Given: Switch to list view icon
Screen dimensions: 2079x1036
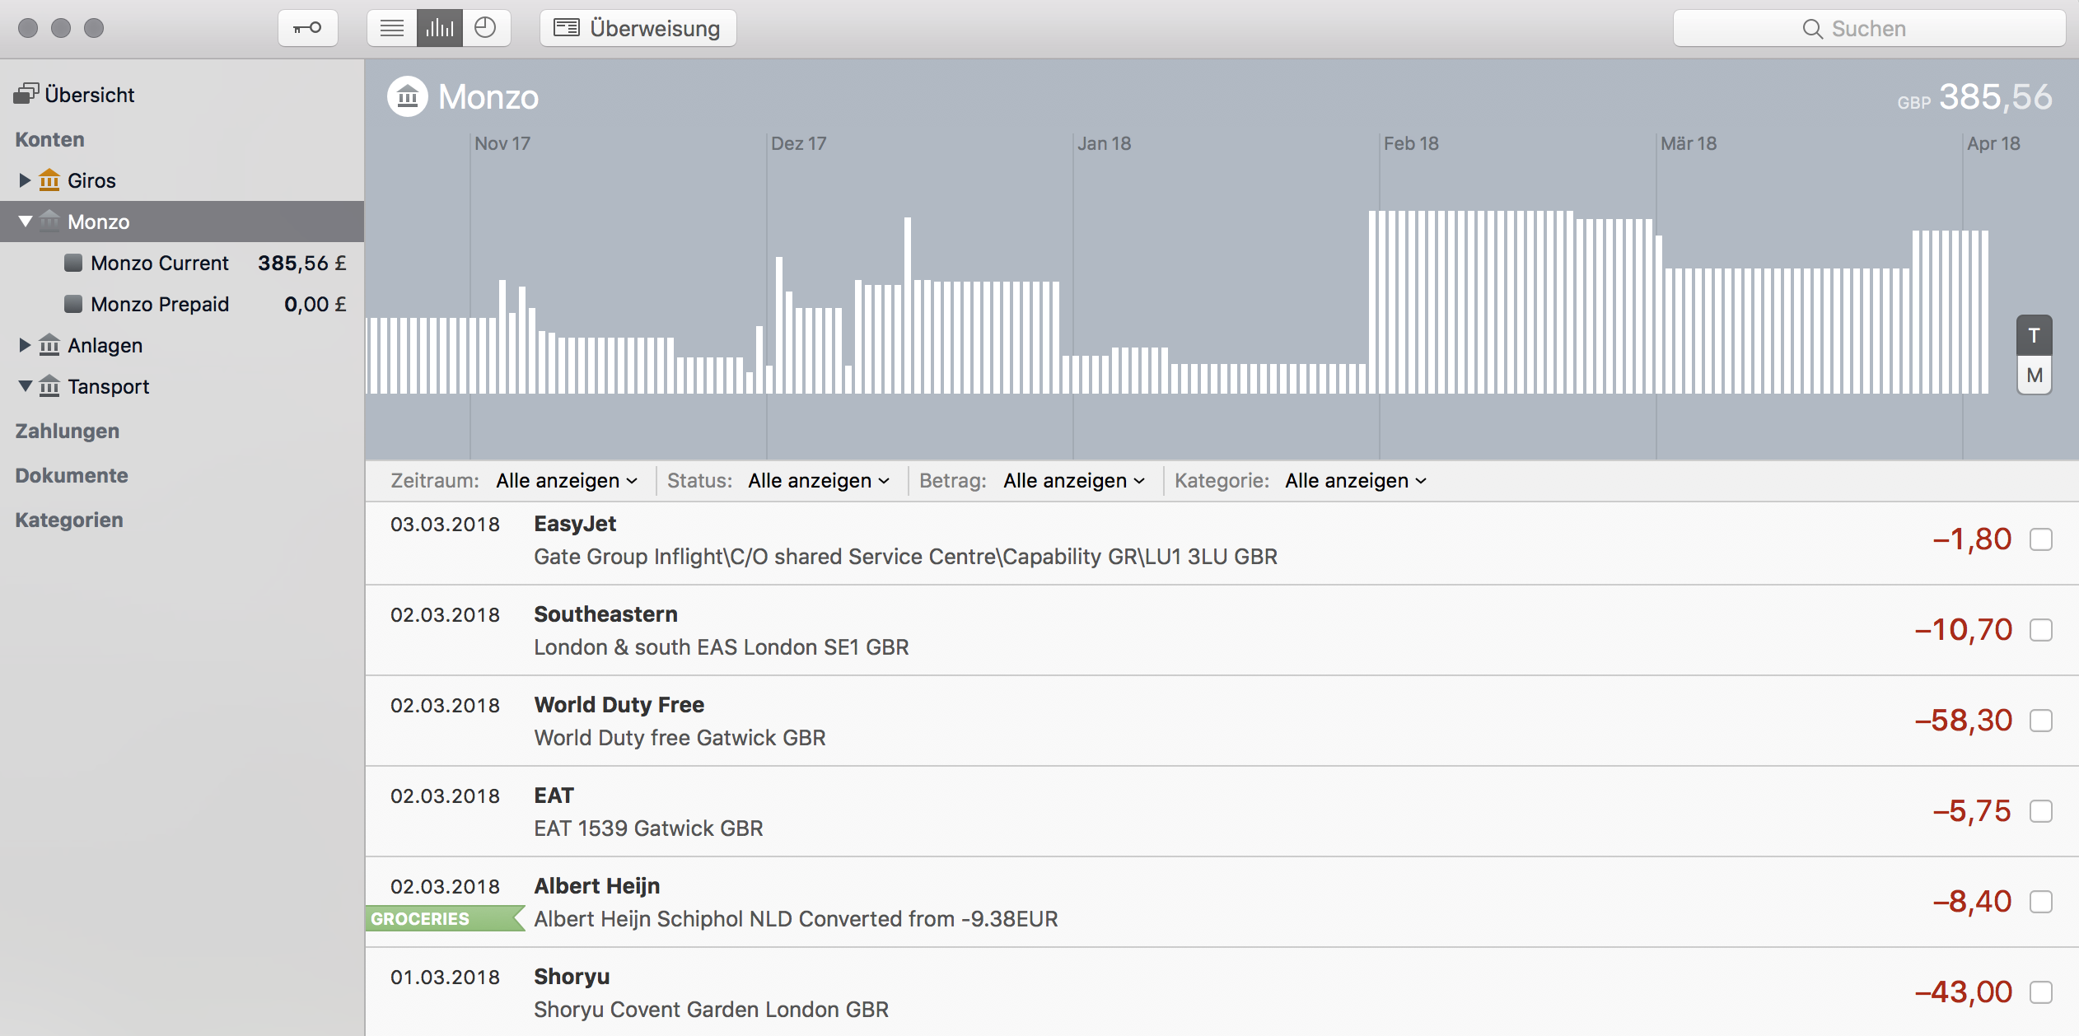Looking at the screenshot, I should click(x=392, y=28).
